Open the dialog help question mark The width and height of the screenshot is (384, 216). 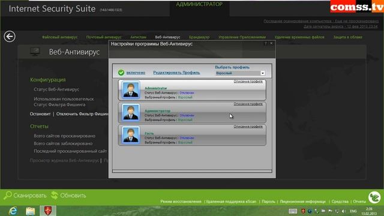(265, 43)
